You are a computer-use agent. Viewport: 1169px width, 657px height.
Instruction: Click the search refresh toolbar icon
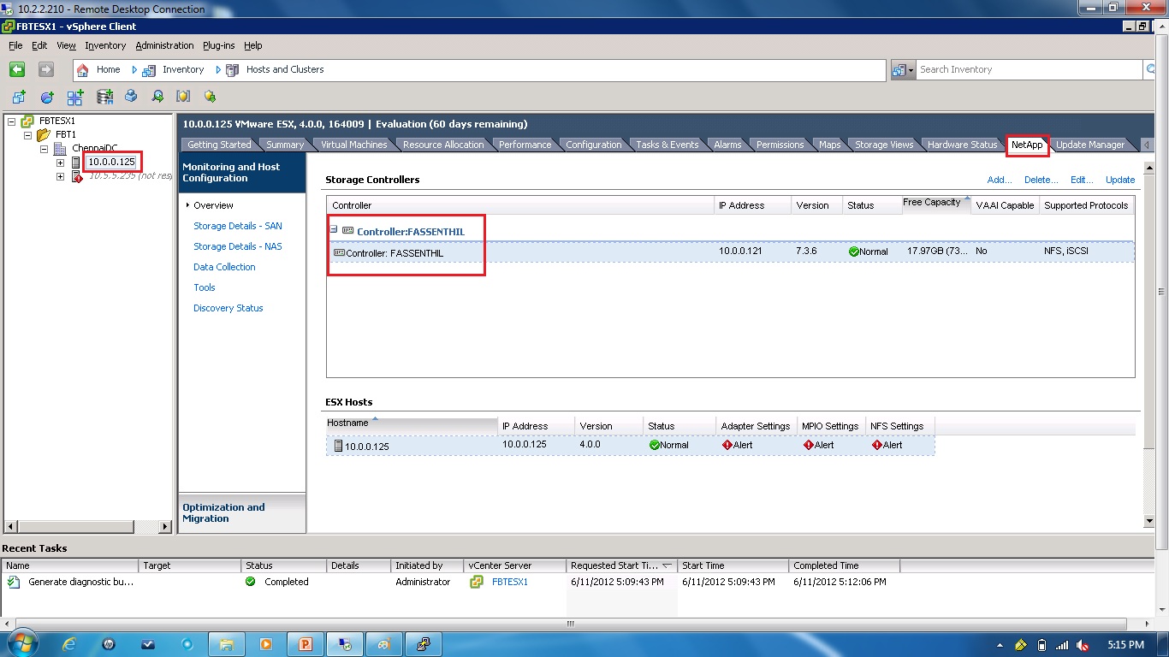(x=157, y=97)
